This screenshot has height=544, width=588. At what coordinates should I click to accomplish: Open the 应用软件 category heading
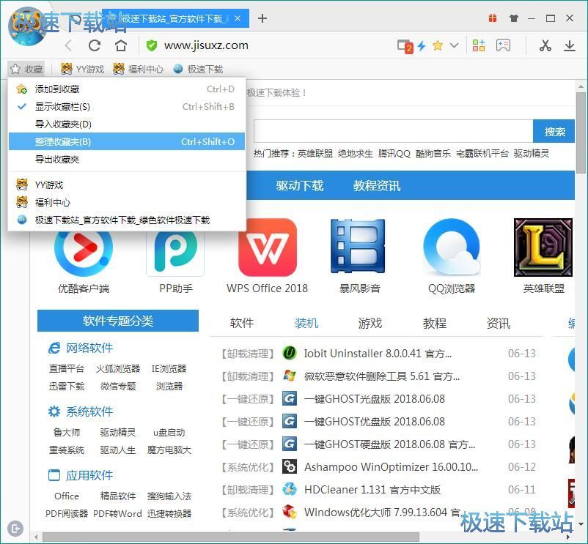pyautogui.click(x=89, y=475)
